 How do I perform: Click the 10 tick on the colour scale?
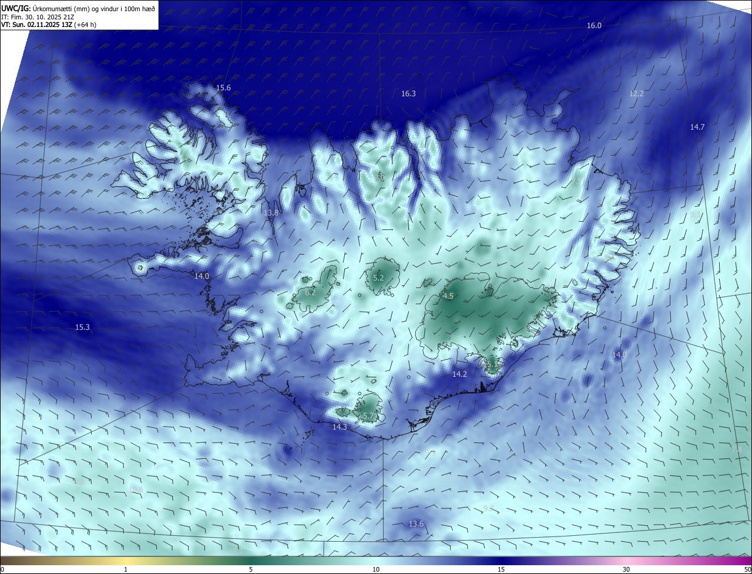point(376,569)
